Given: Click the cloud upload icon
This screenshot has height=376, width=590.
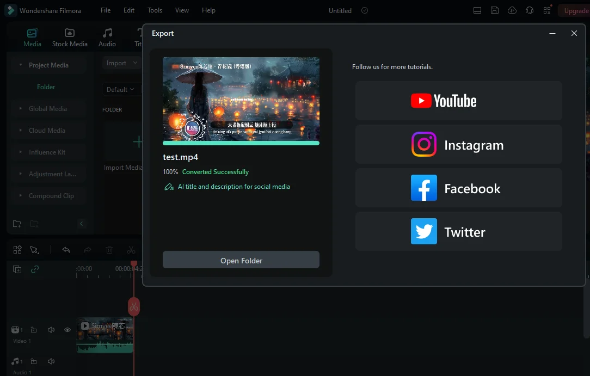Looking at the screenshot, I should point(512,10).
